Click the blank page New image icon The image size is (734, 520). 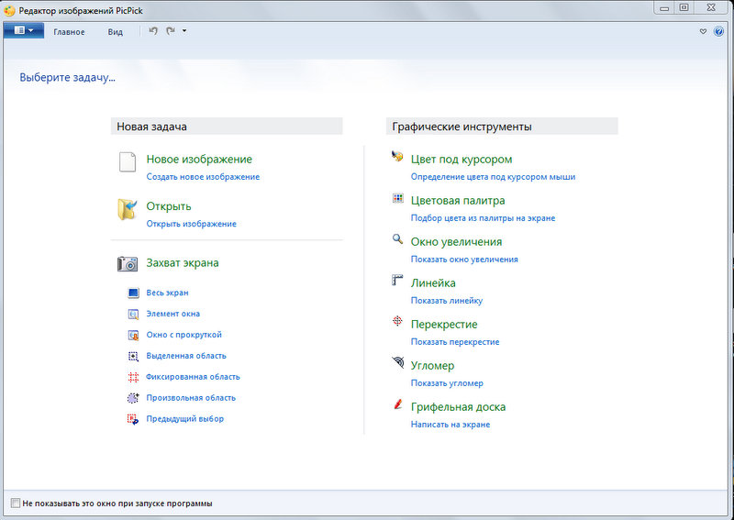coord(128,162)
